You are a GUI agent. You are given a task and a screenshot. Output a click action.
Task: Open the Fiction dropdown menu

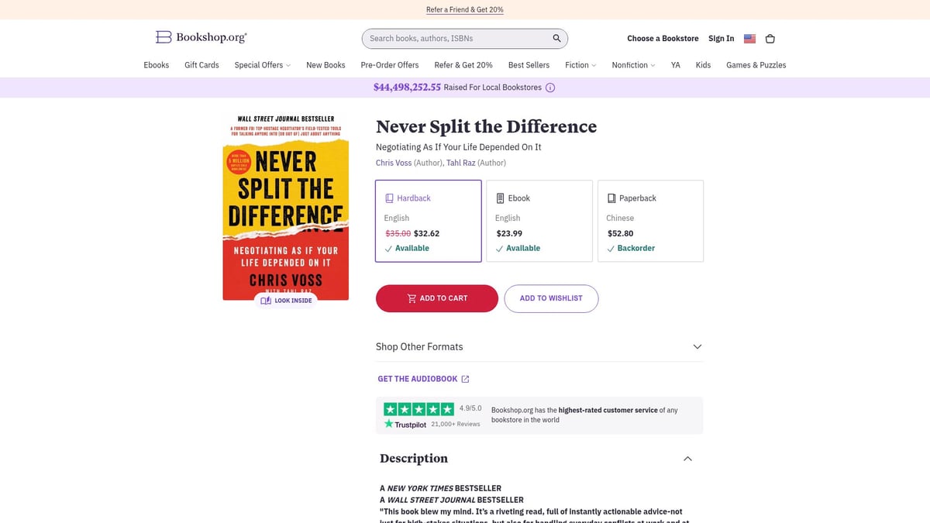580,65
